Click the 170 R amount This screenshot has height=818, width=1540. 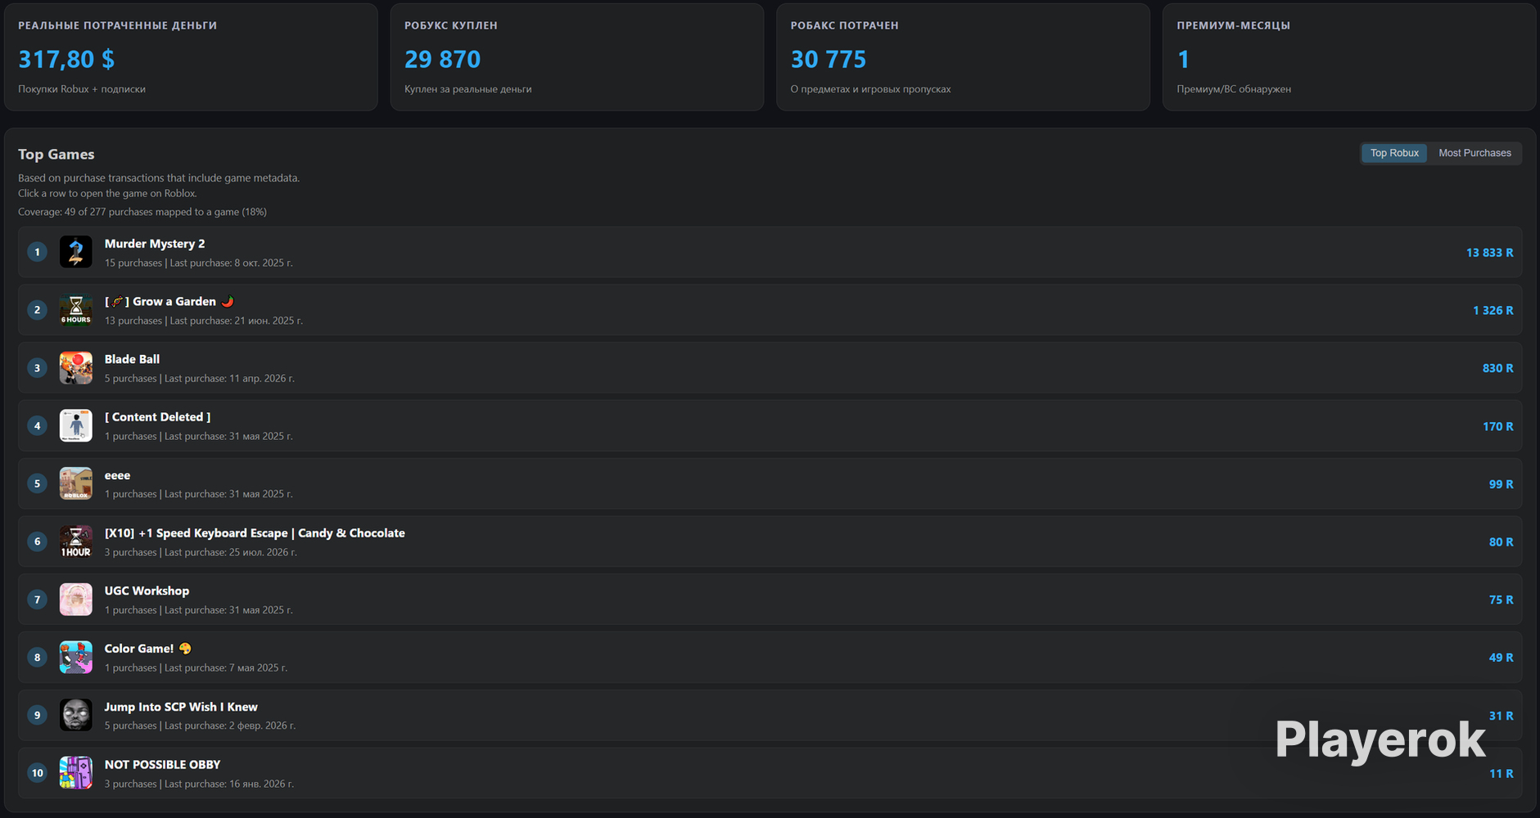pos(1497,426)
